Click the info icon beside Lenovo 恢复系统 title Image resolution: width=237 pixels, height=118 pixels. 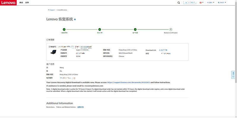click(x=75, y=19)
